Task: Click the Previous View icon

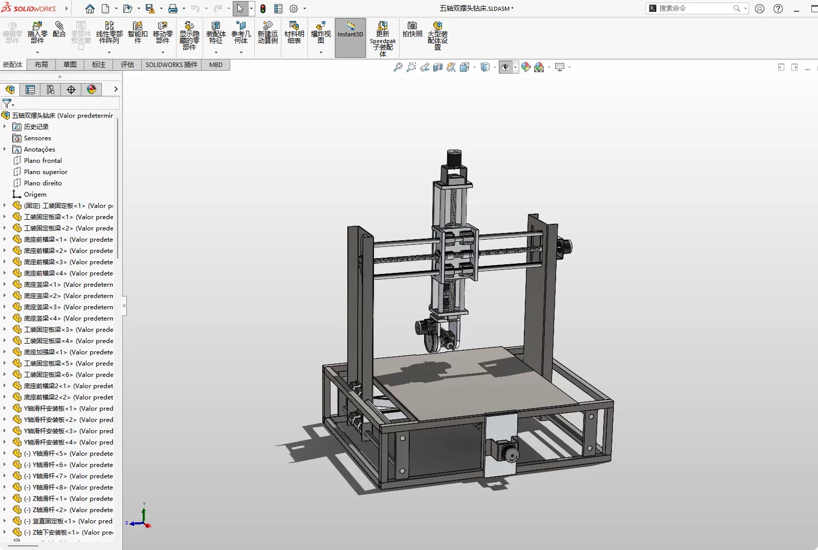Action: (425, 67)
